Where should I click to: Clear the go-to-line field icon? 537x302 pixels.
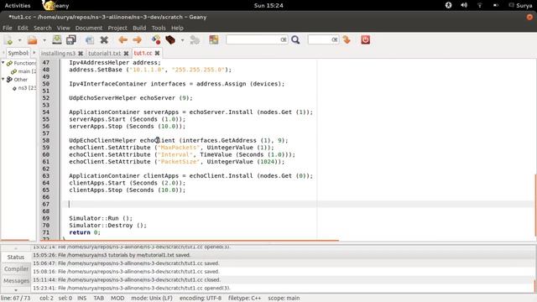pos(334,39)
